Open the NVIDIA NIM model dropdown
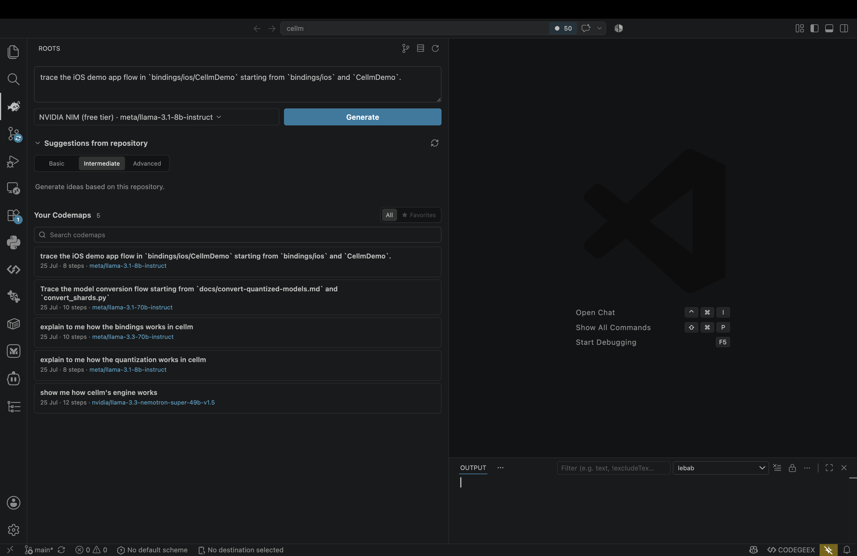 coord(157,117)
